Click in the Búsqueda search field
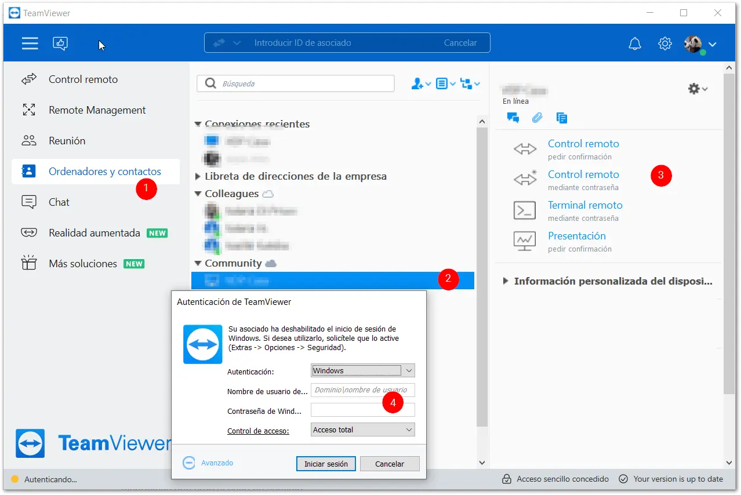This screenshot has height=495, width=741. click(296, 83)
